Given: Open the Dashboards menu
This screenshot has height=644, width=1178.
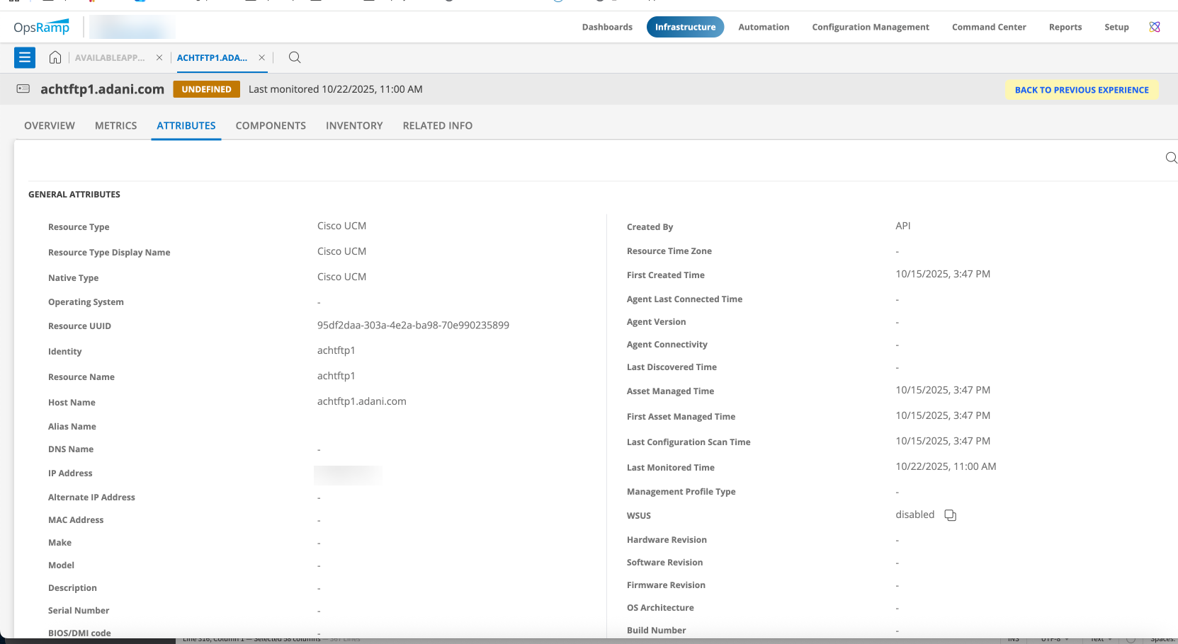Looking at the screenshot, I should coord(607,28).
